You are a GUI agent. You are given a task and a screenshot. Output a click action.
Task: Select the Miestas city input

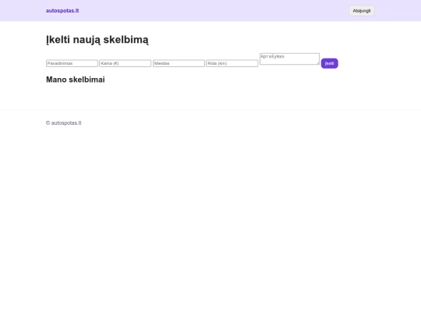pyautogui.click(x=179, y=63)
